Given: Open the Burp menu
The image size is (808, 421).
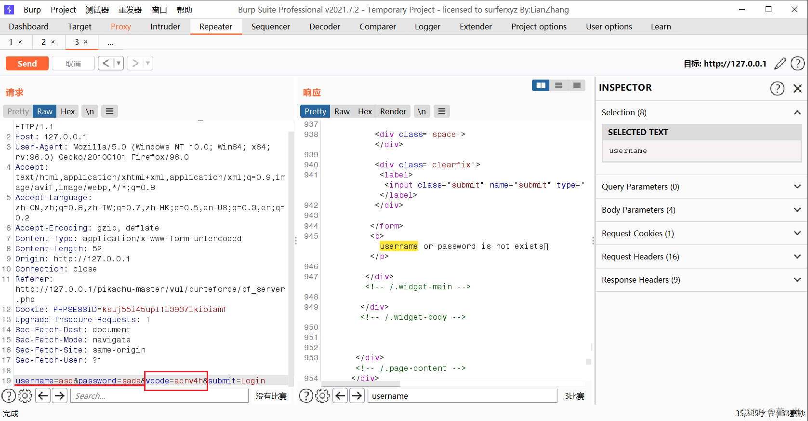Looking at the screenshot, I should (x=32, y=10).
